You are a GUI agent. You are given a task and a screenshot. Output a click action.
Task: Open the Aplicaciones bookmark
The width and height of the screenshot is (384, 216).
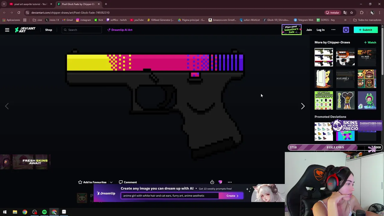[x=11, y=20]
